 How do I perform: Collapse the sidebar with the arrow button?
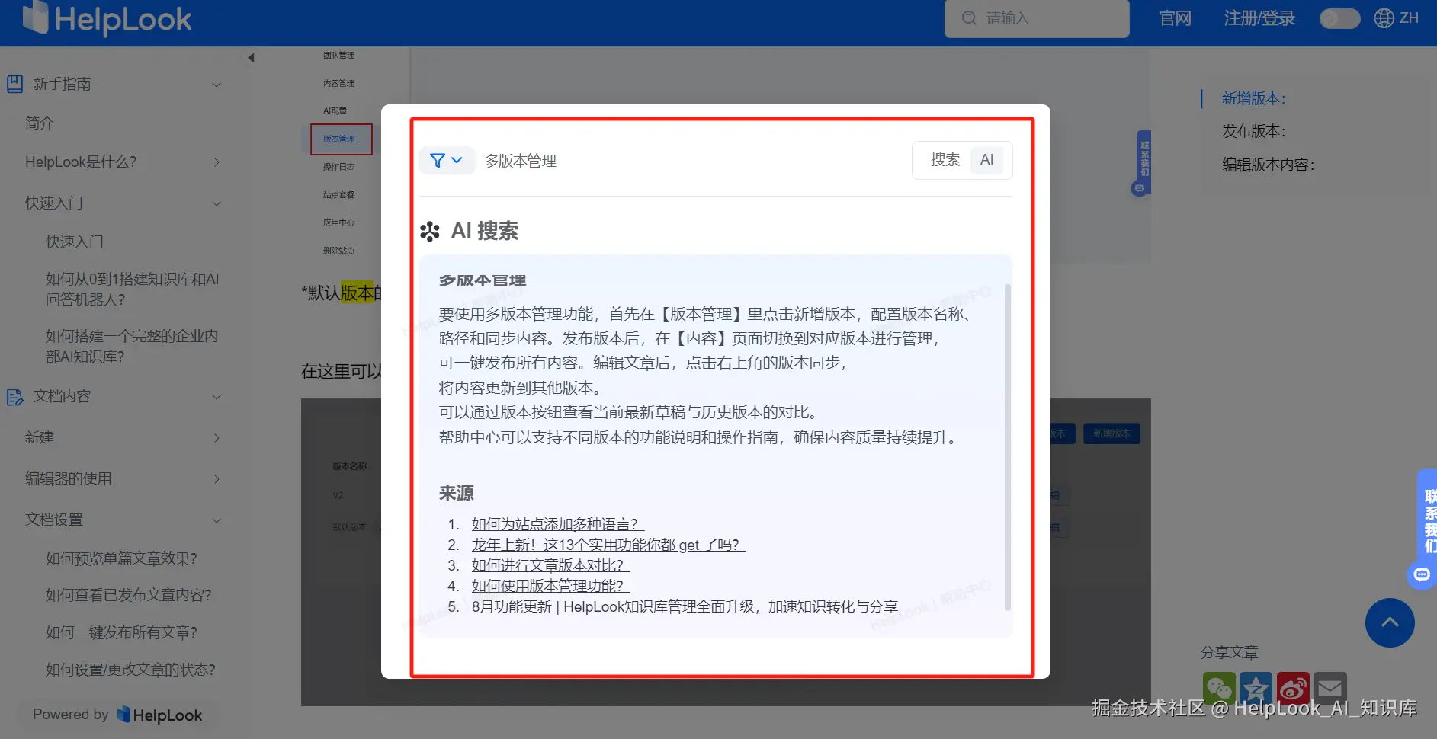251,58
